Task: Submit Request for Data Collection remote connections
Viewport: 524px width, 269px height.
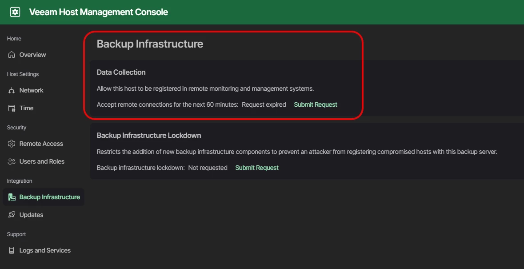Action: 316,104
